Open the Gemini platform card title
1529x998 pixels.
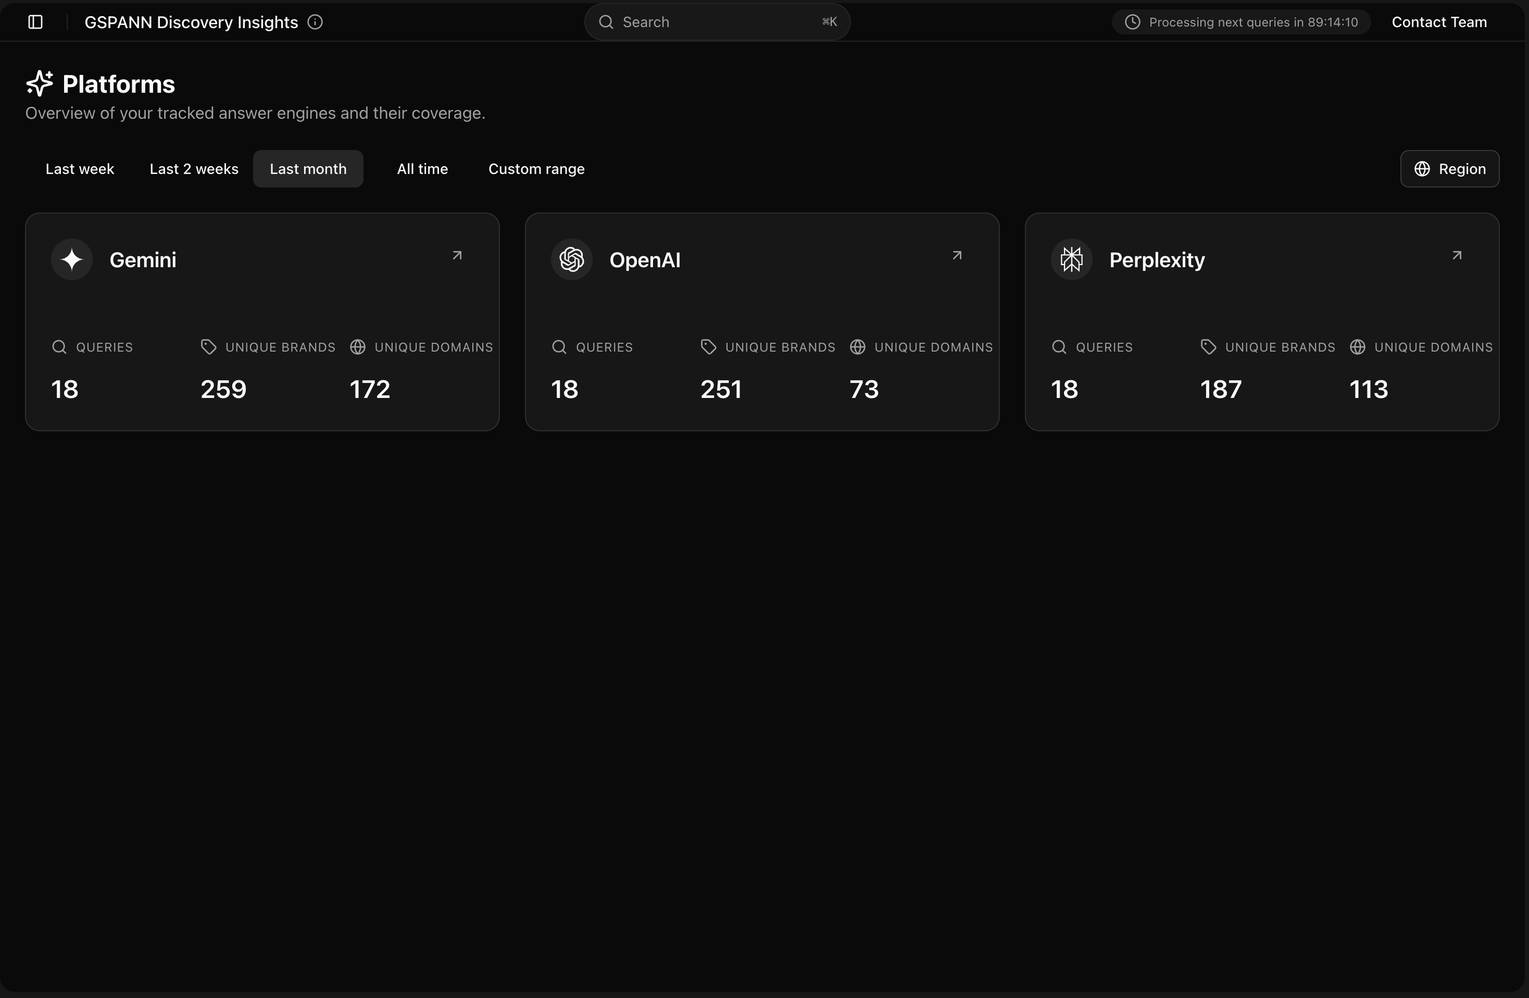tap(143, 259)
